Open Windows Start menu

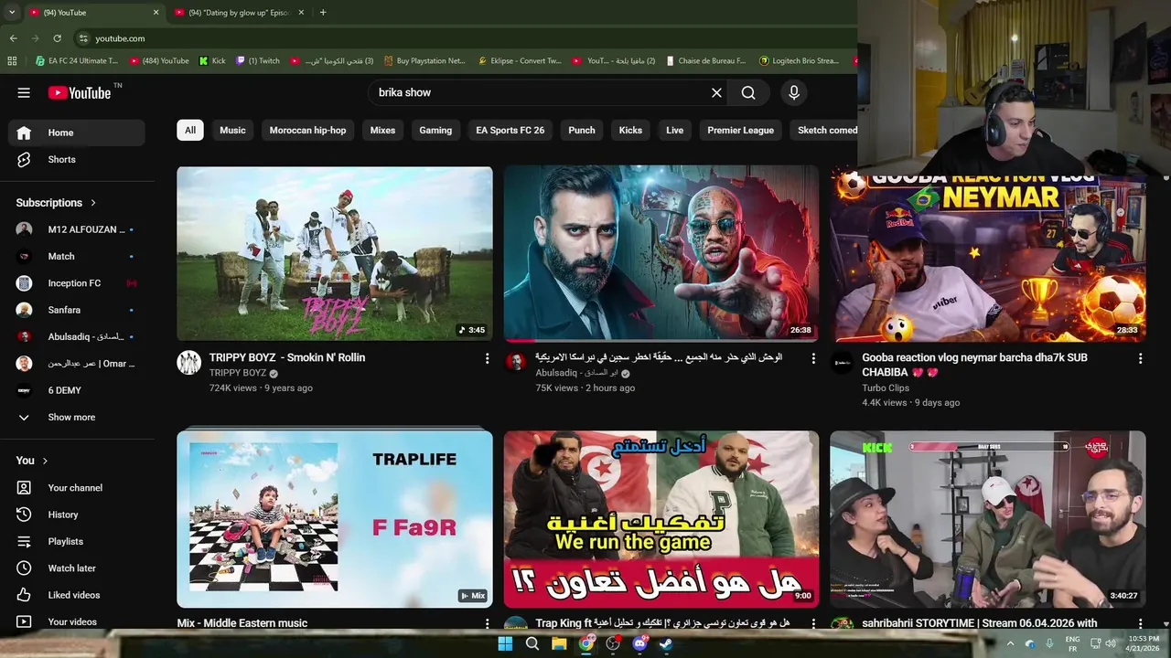coord(505,643)
